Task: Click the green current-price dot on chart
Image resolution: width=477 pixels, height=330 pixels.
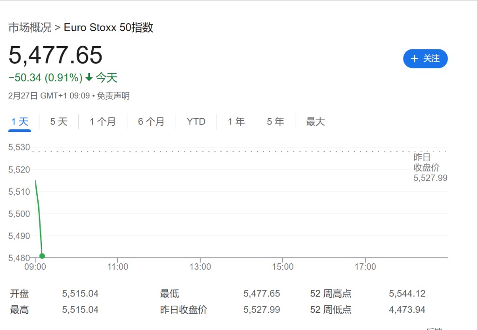Action: pos(42,256)
